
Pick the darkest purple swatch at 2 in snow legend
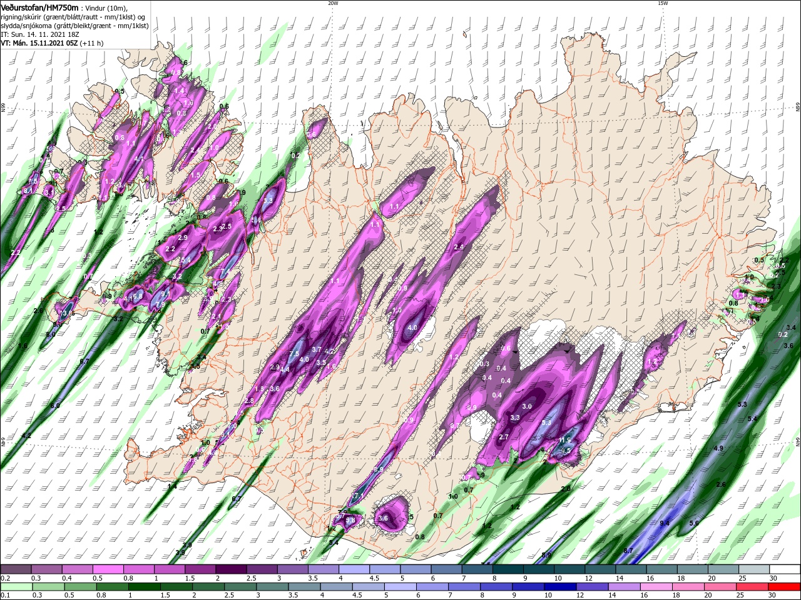click(231, 569)
